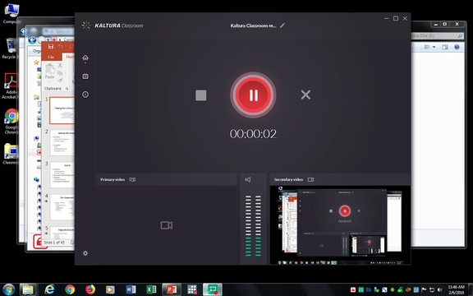Pause the recording with the red button
Screen dimensions: 473x296
point(253,95)
